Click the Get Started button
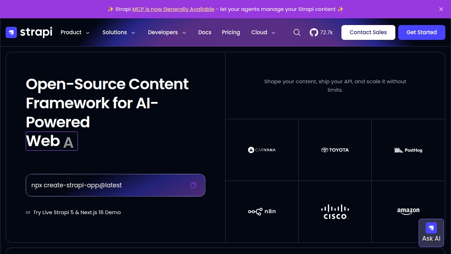 tap(422, 32)
